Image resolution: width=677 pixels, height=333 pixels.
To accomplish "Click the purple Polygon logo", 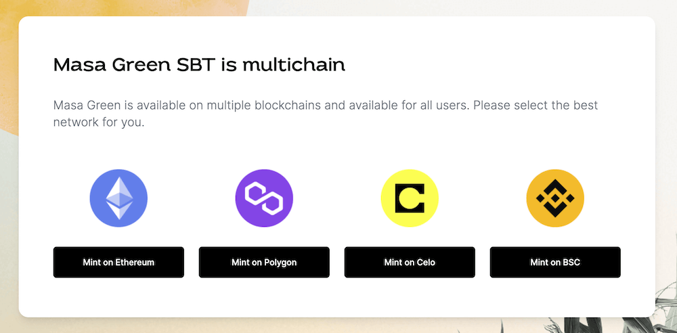I will (264, 198).
